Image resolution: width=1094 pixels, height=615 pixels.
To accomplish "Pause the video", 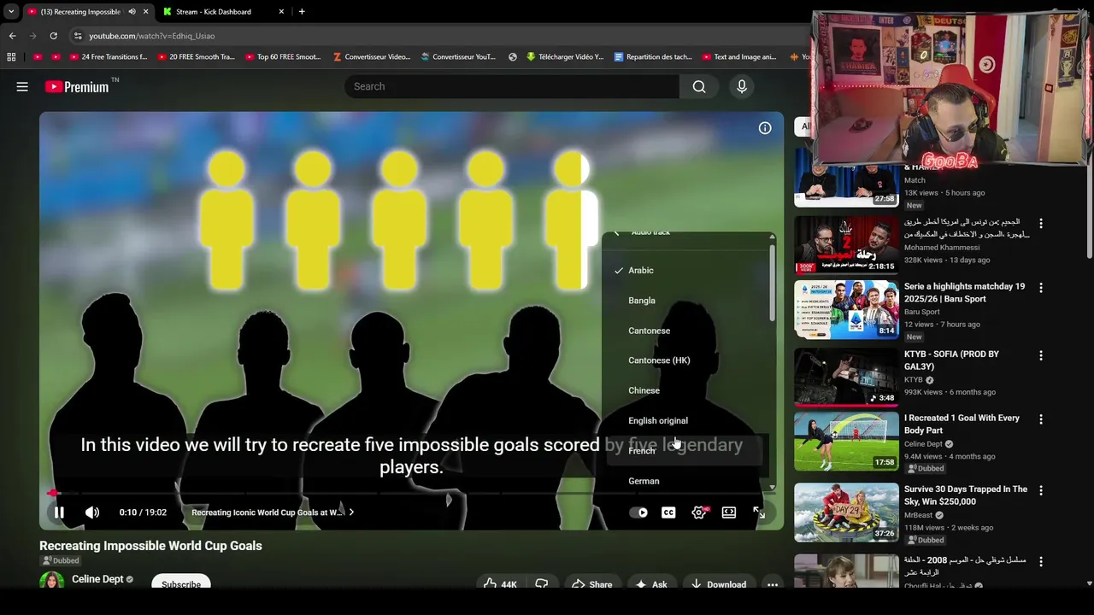I will click(59, 512).
